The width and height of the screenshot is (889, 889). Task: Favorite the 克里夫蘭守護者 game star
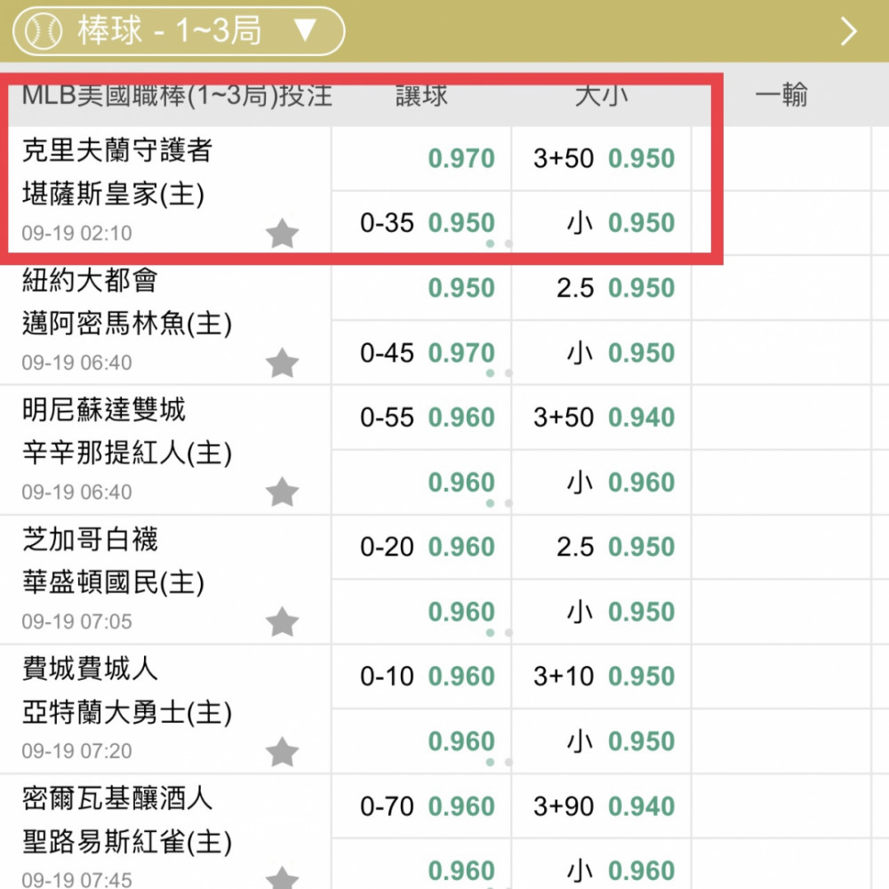[282, 232]
